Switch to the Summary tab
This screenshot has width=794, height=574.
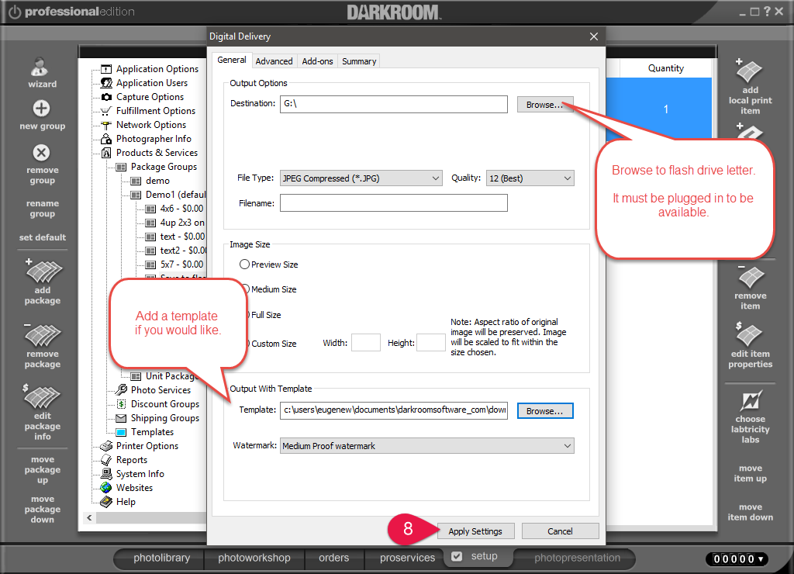tap(359, 61)
